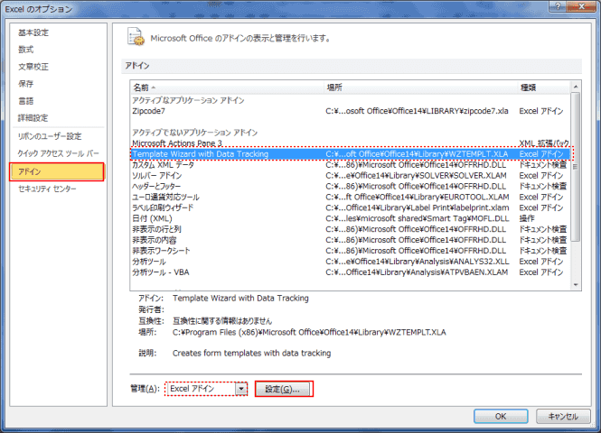This screenshot has width=601, height=433.
Task: Open the 管理 Excel アドイン dropdown
Action: 241,389
